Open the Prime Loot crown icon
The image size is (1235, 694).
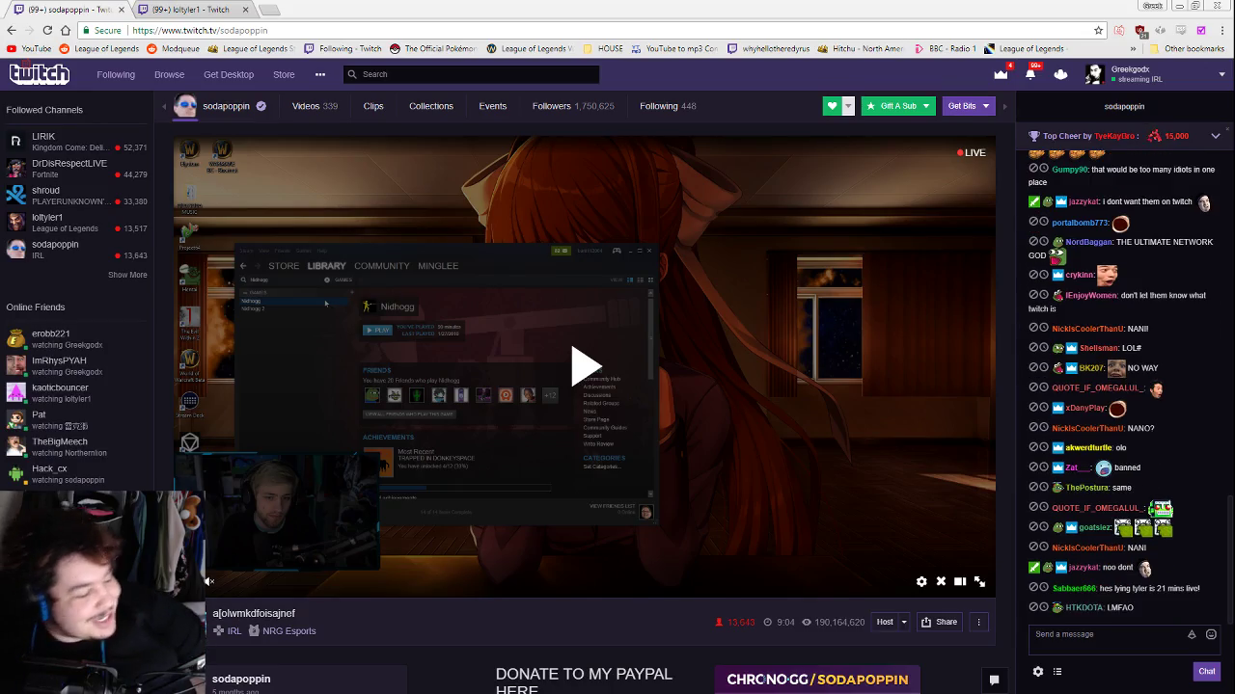[1001, 74]
